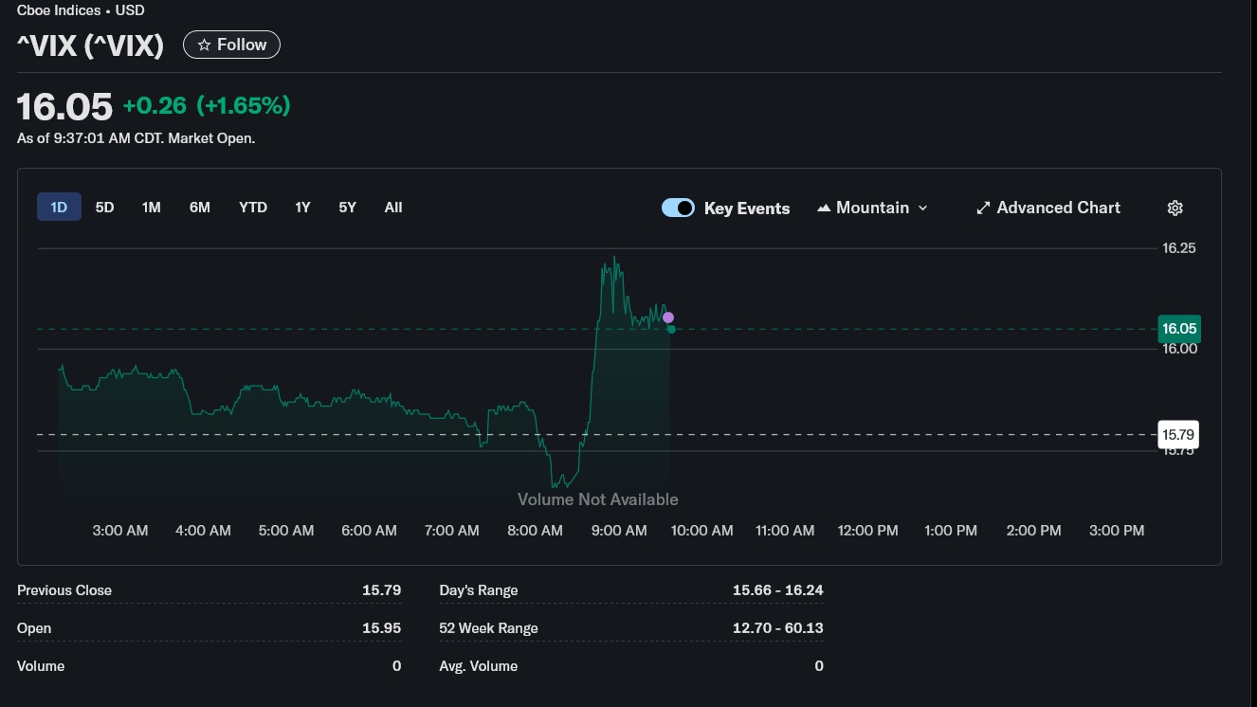Screen dimensions: 1257x707
Task: Click the 52 Week Range value 12.70 - 60.13
Action: click(x=777, y=628)
